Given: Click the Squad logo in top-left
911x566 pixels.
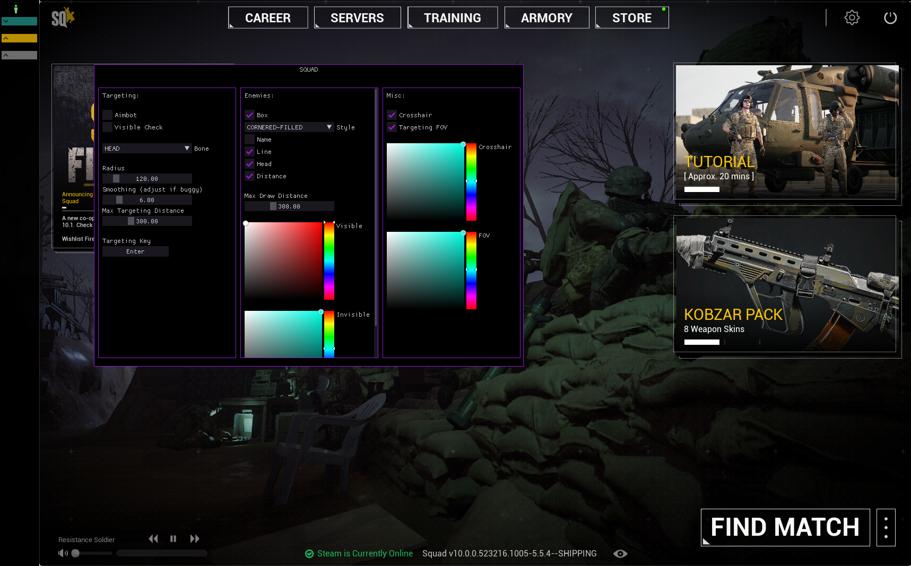Looking at the screenshot, I should [63, 18].
